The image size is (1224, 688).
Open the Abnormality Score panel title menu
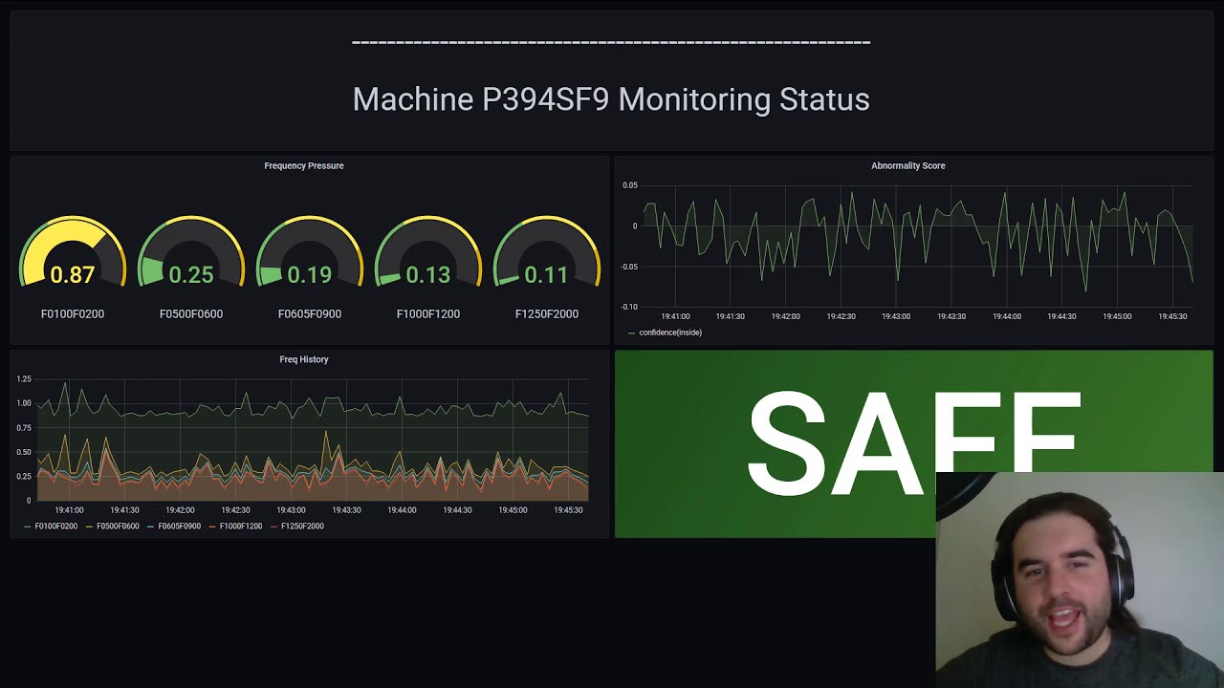907,165
